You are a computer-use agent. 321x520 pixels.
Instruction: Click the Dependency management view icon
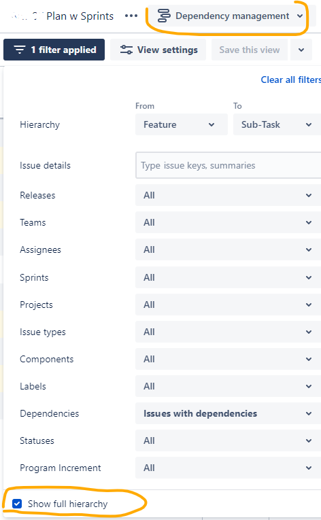tap(164, 16)
